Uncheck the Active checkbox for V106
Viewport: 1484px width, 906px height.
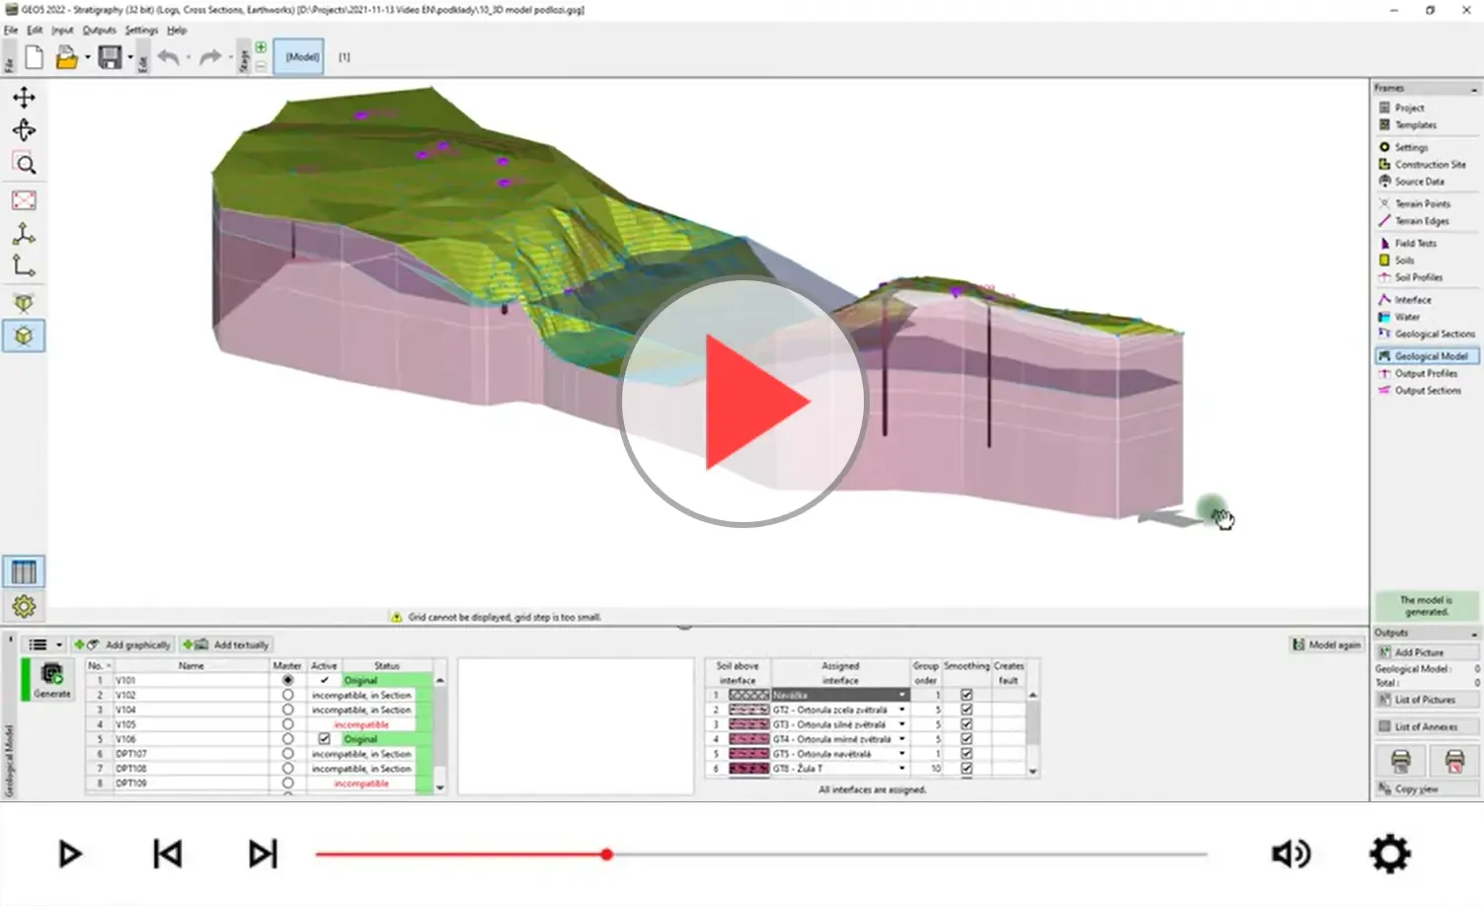click(324, 739)
